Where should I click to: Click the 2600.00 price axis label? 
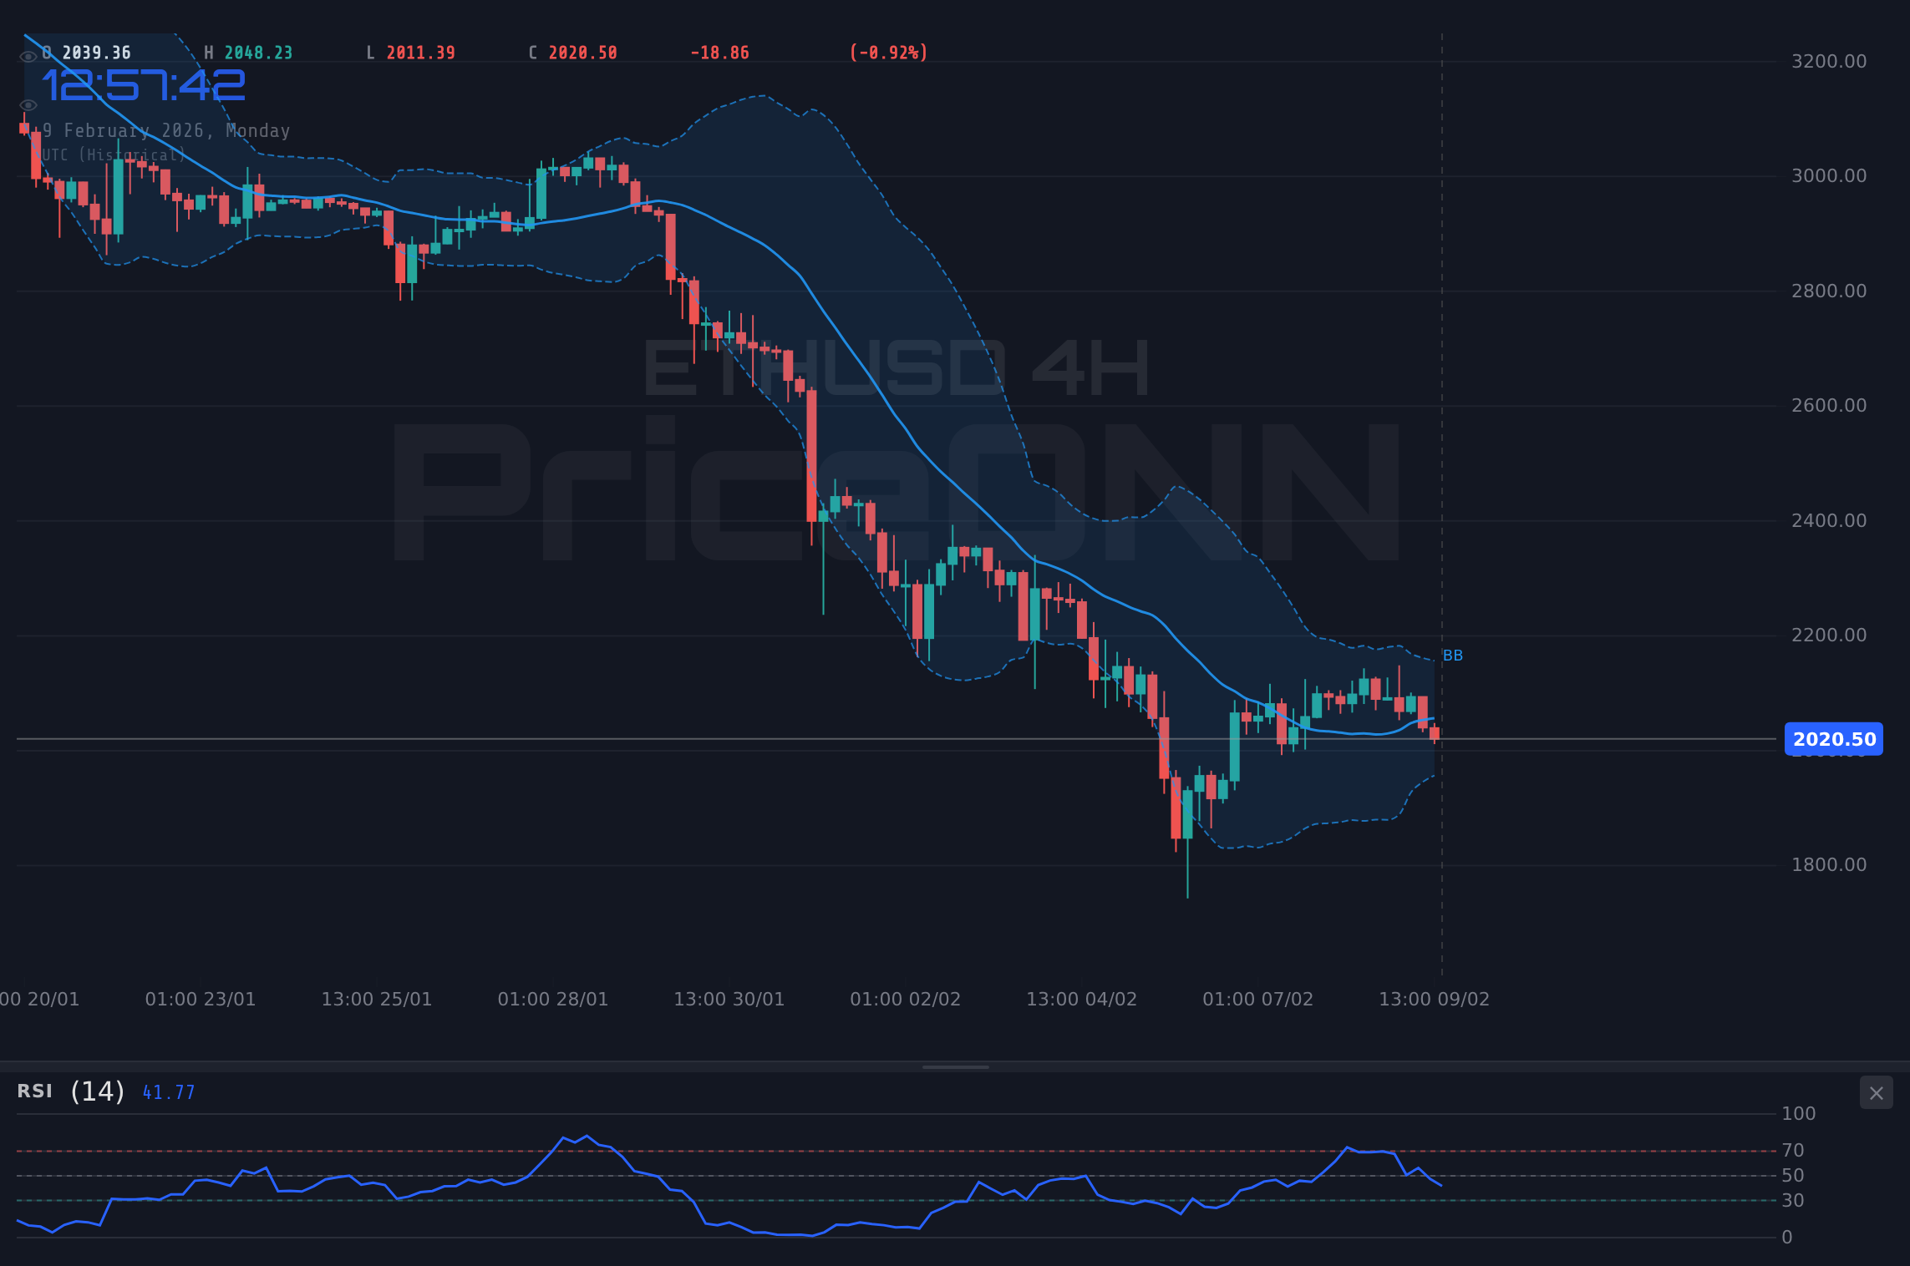click(x=1829, y=405)
